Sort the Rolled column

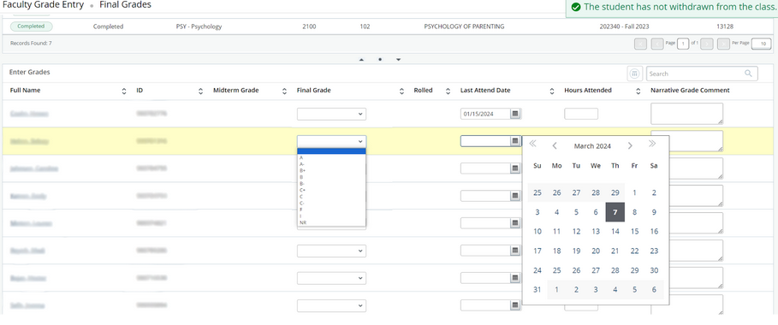448,91
